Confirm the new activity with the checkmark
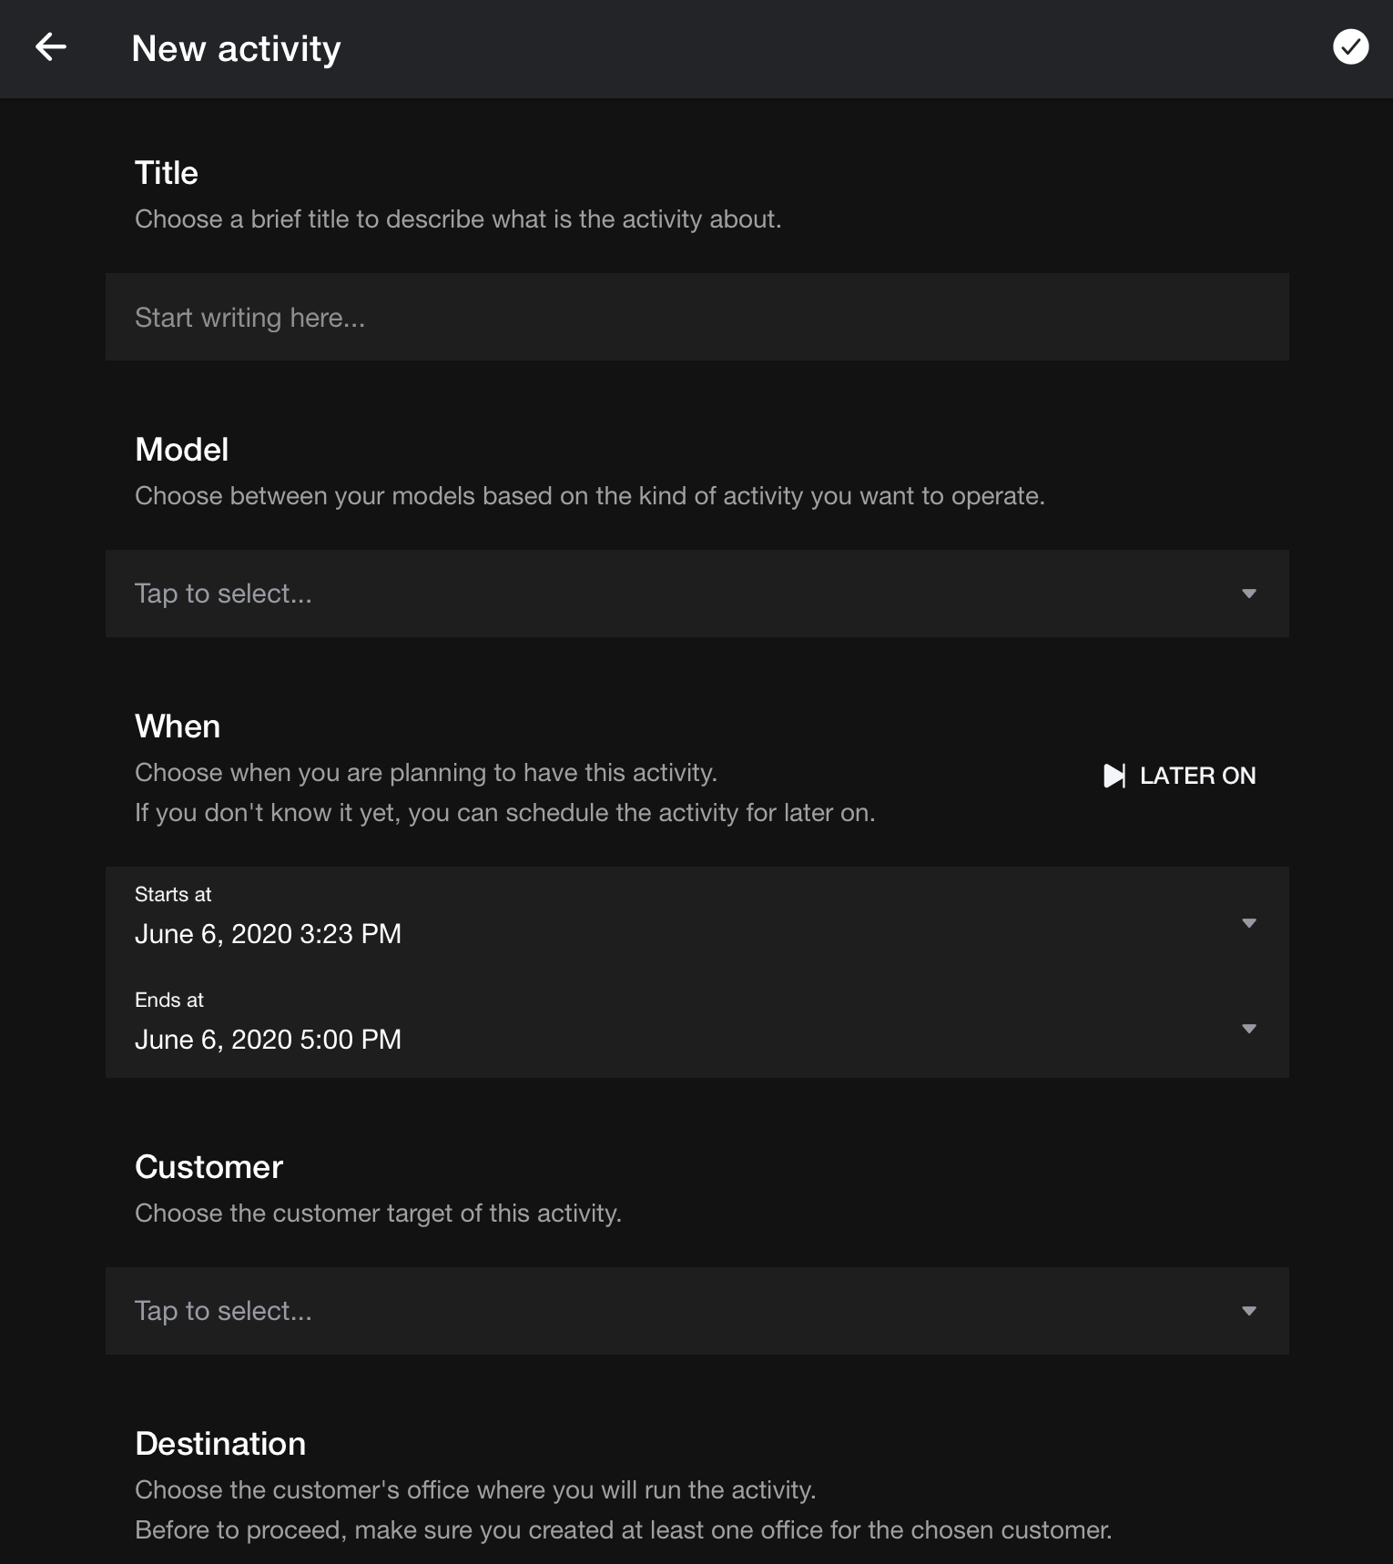The height and width of the screenshot is (1564, 1393). point(1350,47)
